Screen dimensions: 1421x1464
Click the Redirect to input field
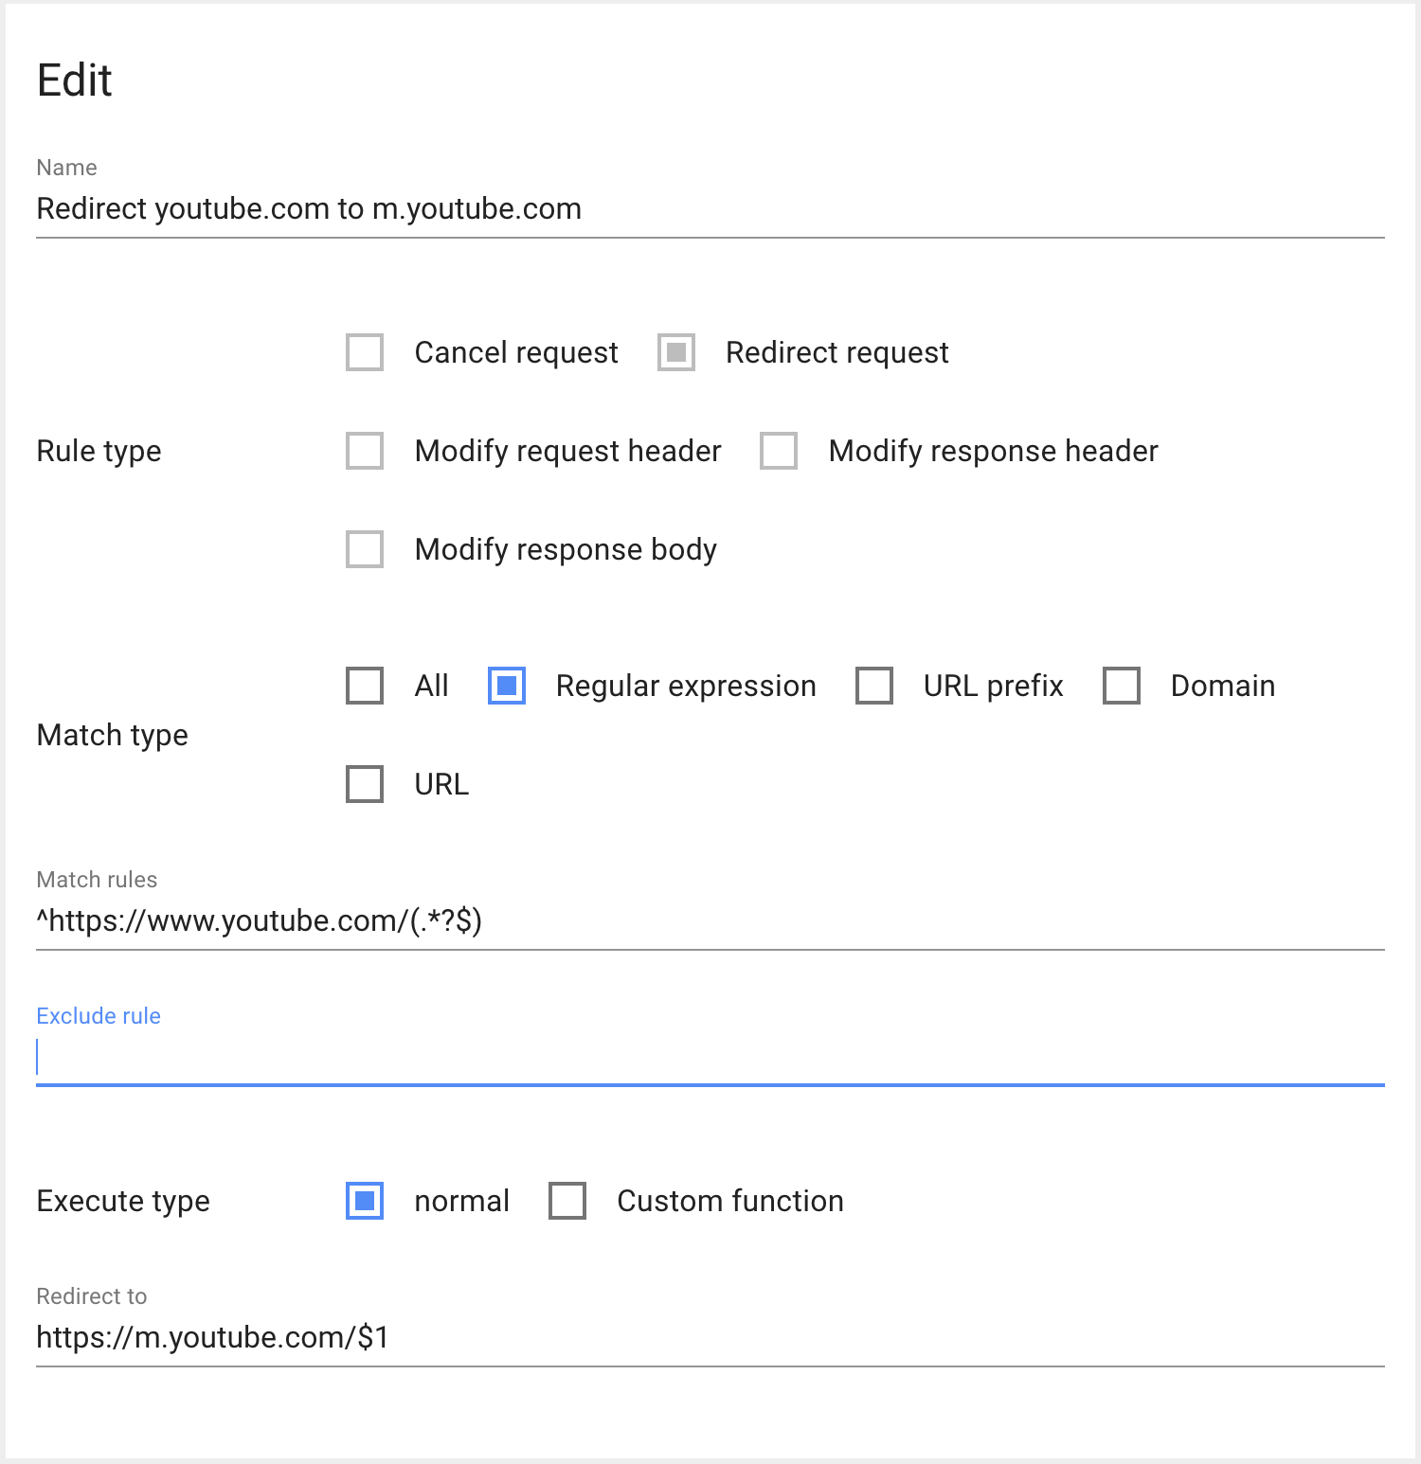[x=710, y=1338]
